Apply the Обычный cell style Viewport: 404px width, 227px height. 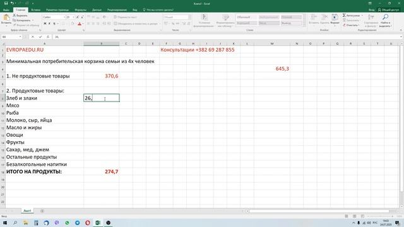247,17
